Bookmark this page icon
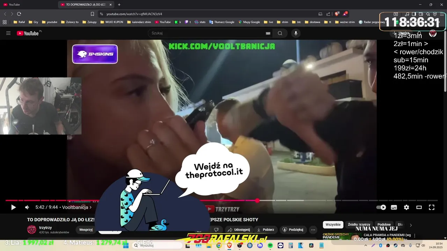Image resolution: width=447 pixels, height=251 pixels. (x=92, y=14)
